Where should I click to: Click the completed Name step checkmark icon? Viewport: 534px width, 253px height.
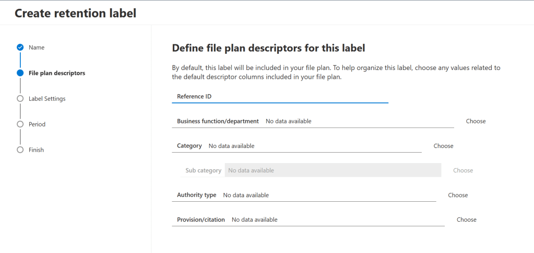pyautogui.click(x=20, y=48)
